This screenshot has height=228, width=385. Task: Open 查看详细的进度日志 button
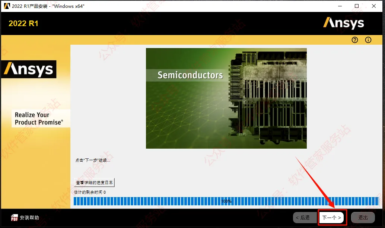tap(94, 183)
